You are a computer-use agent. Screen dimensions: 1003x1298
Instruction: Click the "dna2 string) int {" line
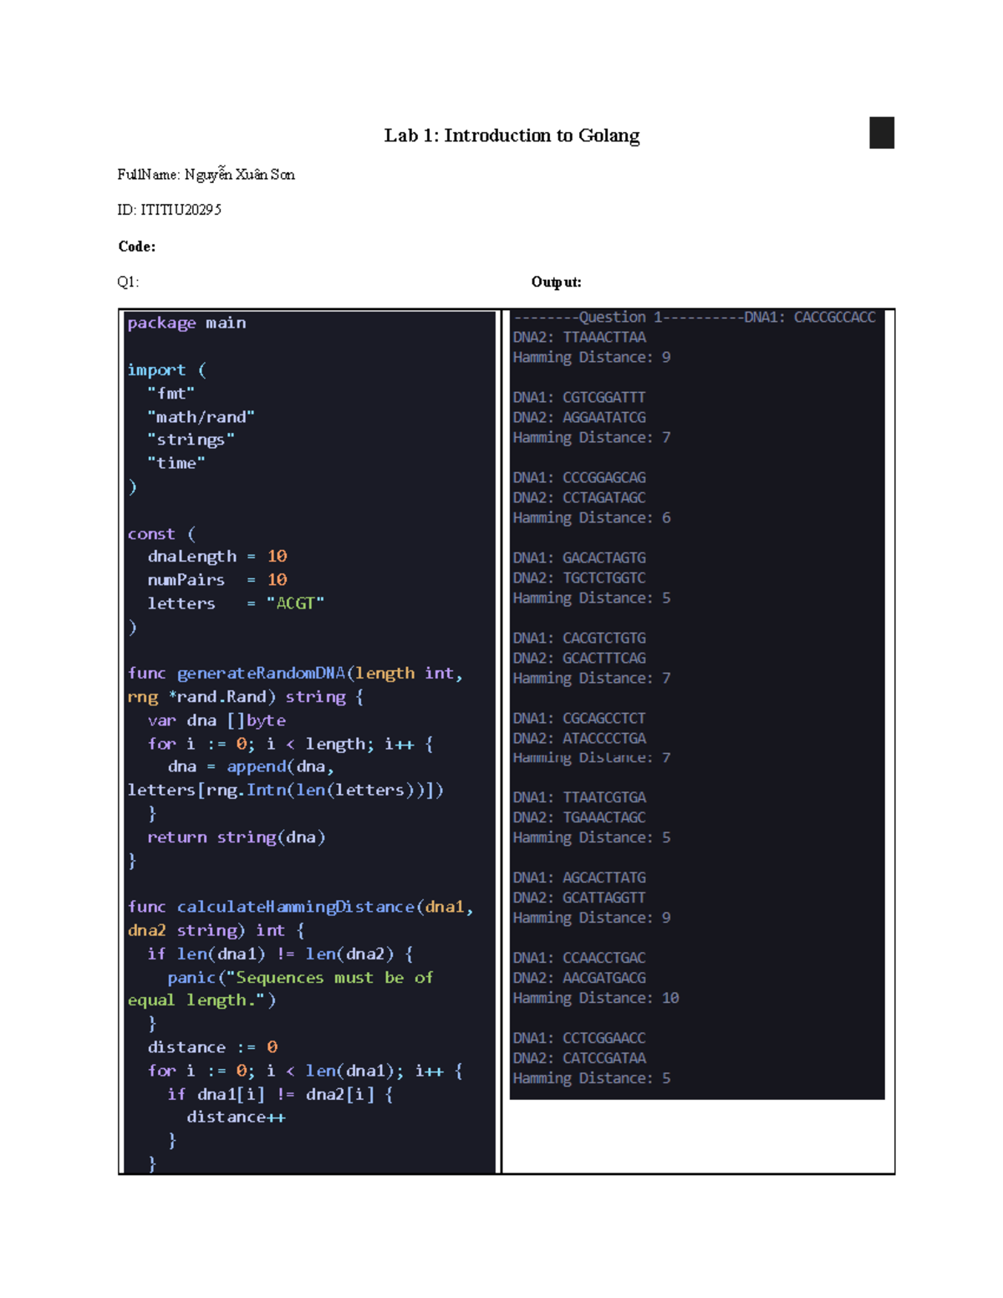coord(216,930)
